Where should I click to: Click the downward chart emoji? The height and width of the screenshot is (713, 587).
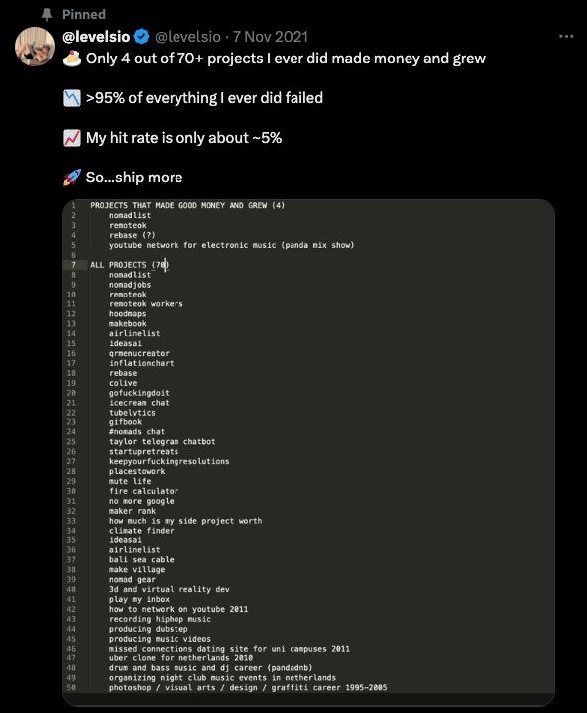click(x=71, y=98)
